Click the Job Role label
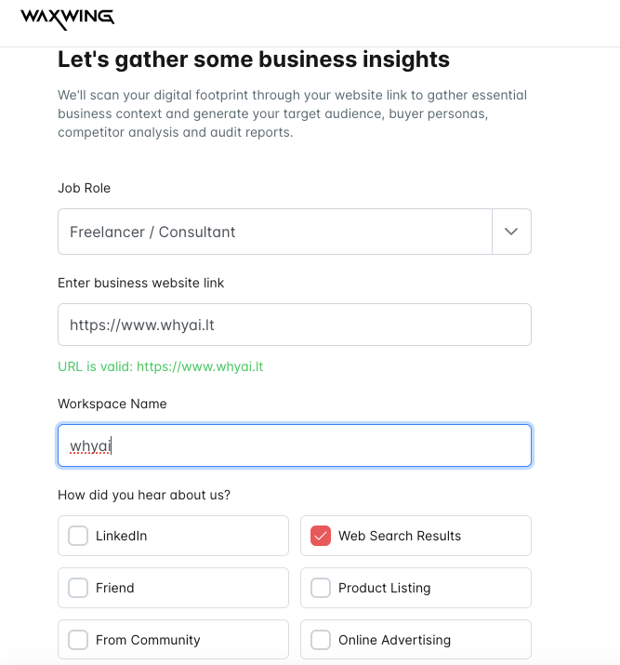Screen dimensions: 620x665 pyautogui.click(x=84, y=188)
